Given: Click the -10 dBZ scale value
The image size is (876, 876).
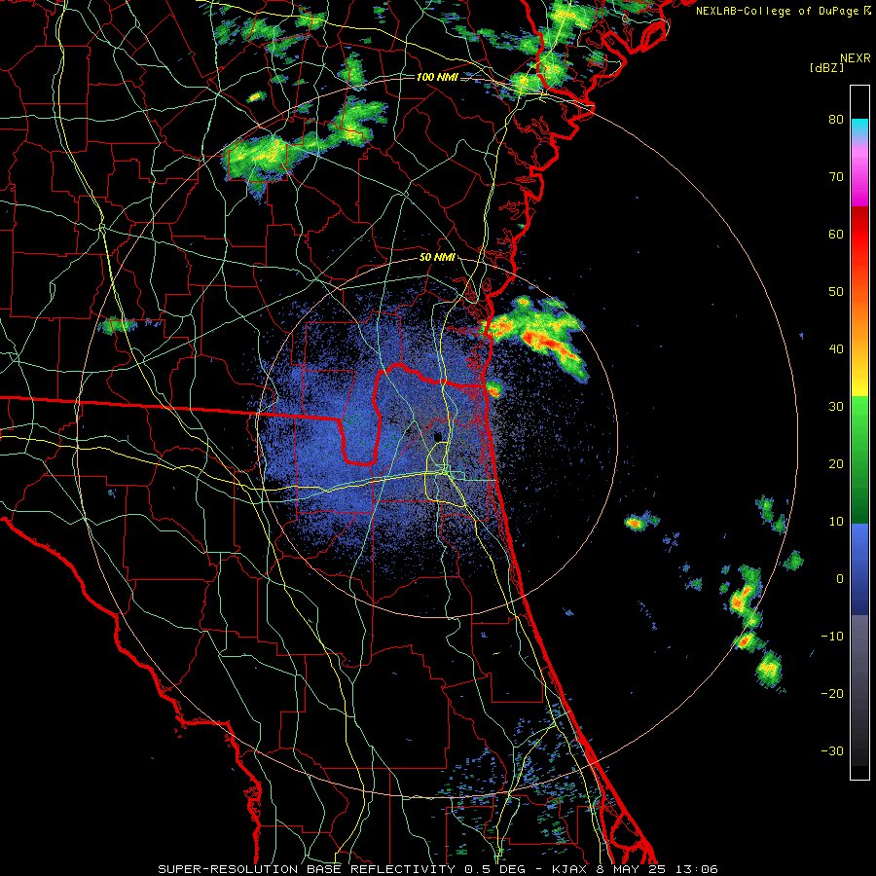Looking at the screenshot, I should (832, 637).
